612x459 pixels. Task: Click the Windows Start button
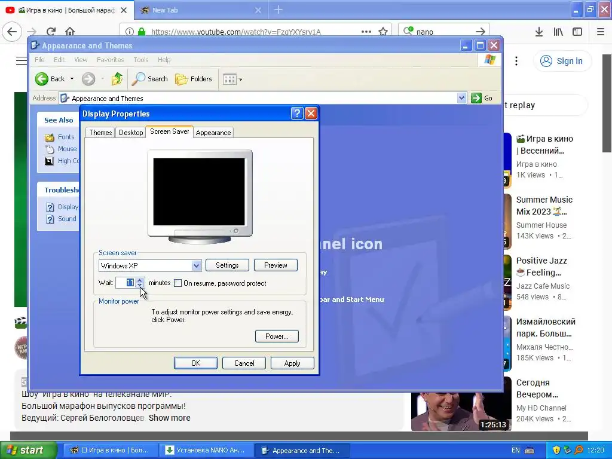28,451
